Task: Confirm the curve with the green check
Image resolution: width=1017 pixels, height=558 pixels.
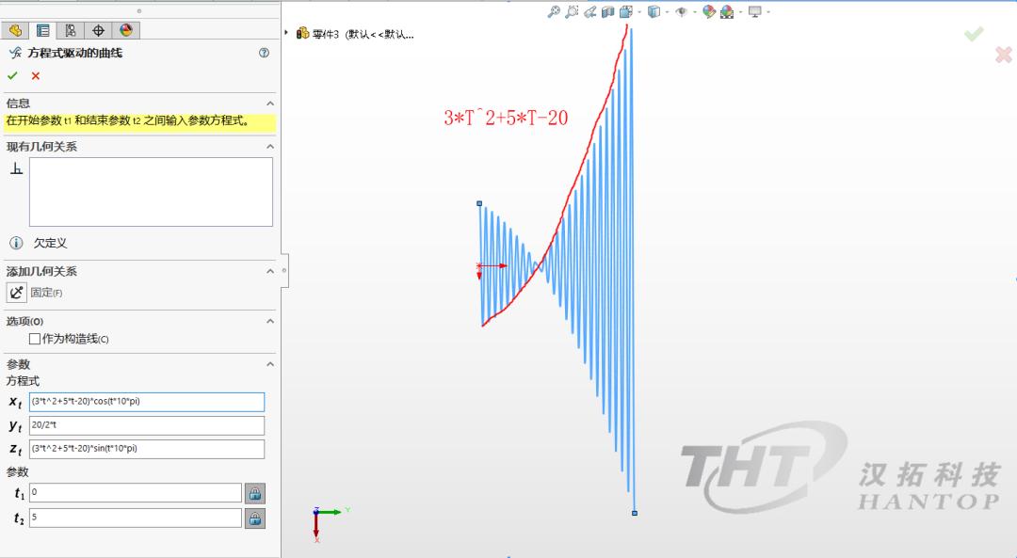Action: [13, 76]
